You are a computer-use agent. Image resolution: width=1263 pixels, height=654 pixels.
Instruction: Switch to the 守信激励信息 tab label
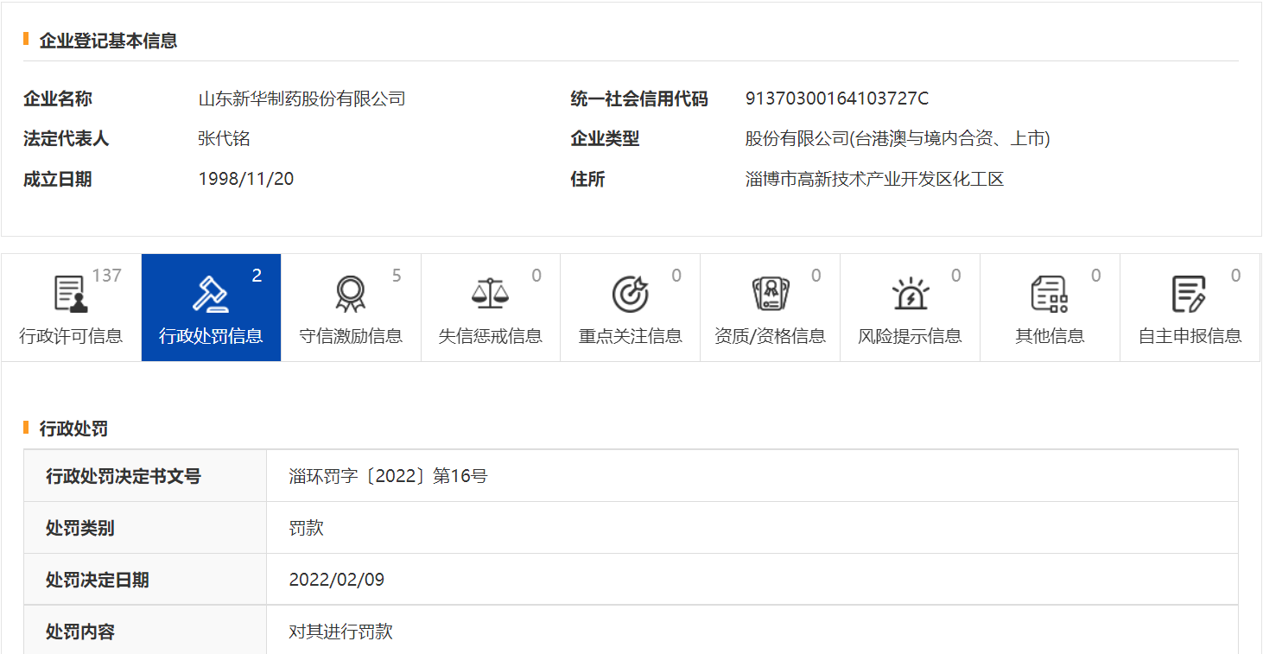coord(351,336)
